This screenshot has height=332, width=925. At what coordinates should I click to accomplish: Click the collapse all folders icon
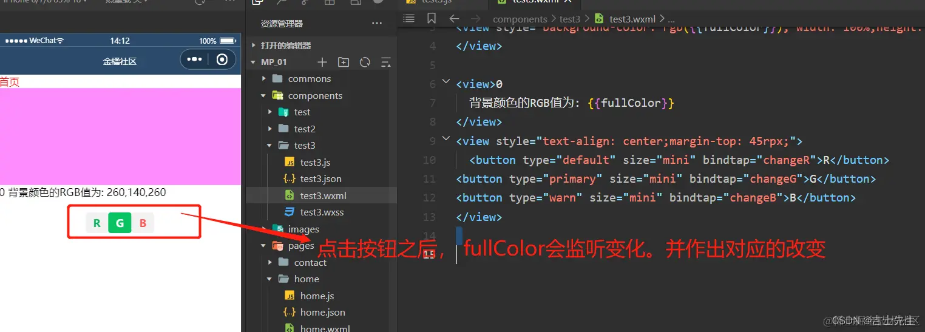385,62
